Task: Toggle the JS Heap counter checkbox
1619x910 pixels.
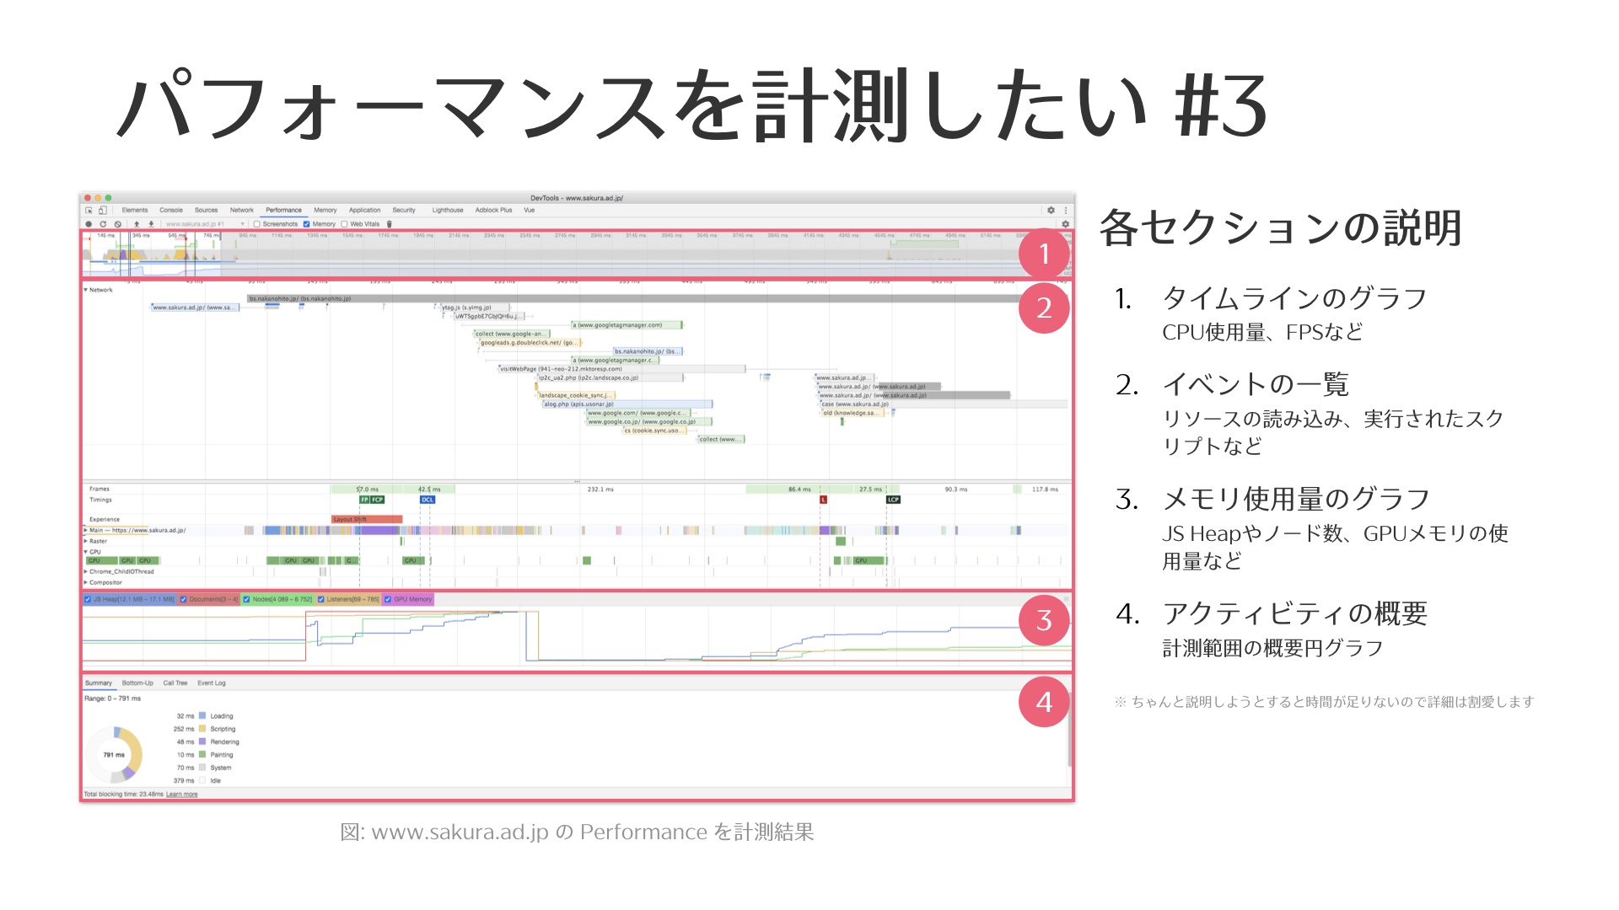Action: click(88, 600)
